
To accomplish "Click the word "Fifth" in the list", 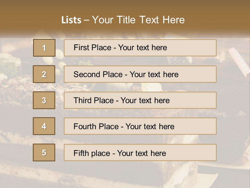I will [81, 153].
